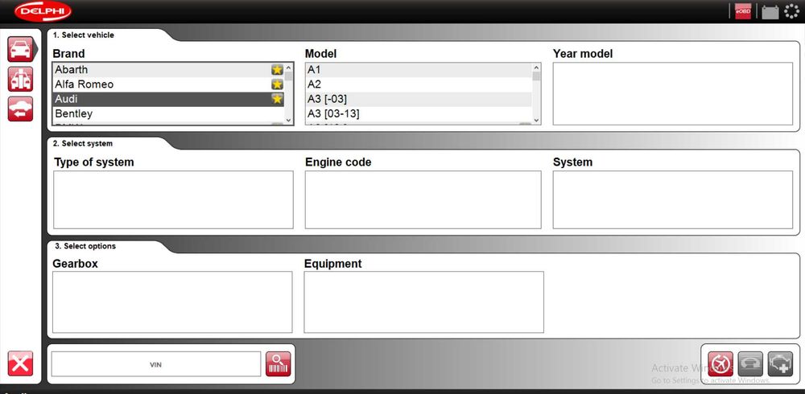Click Model list scroll down arrow

click(536, 120)
